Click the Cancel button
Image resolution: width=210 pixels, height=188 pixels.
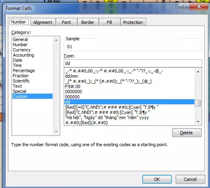pyautogui.click(x=190, y=179)
